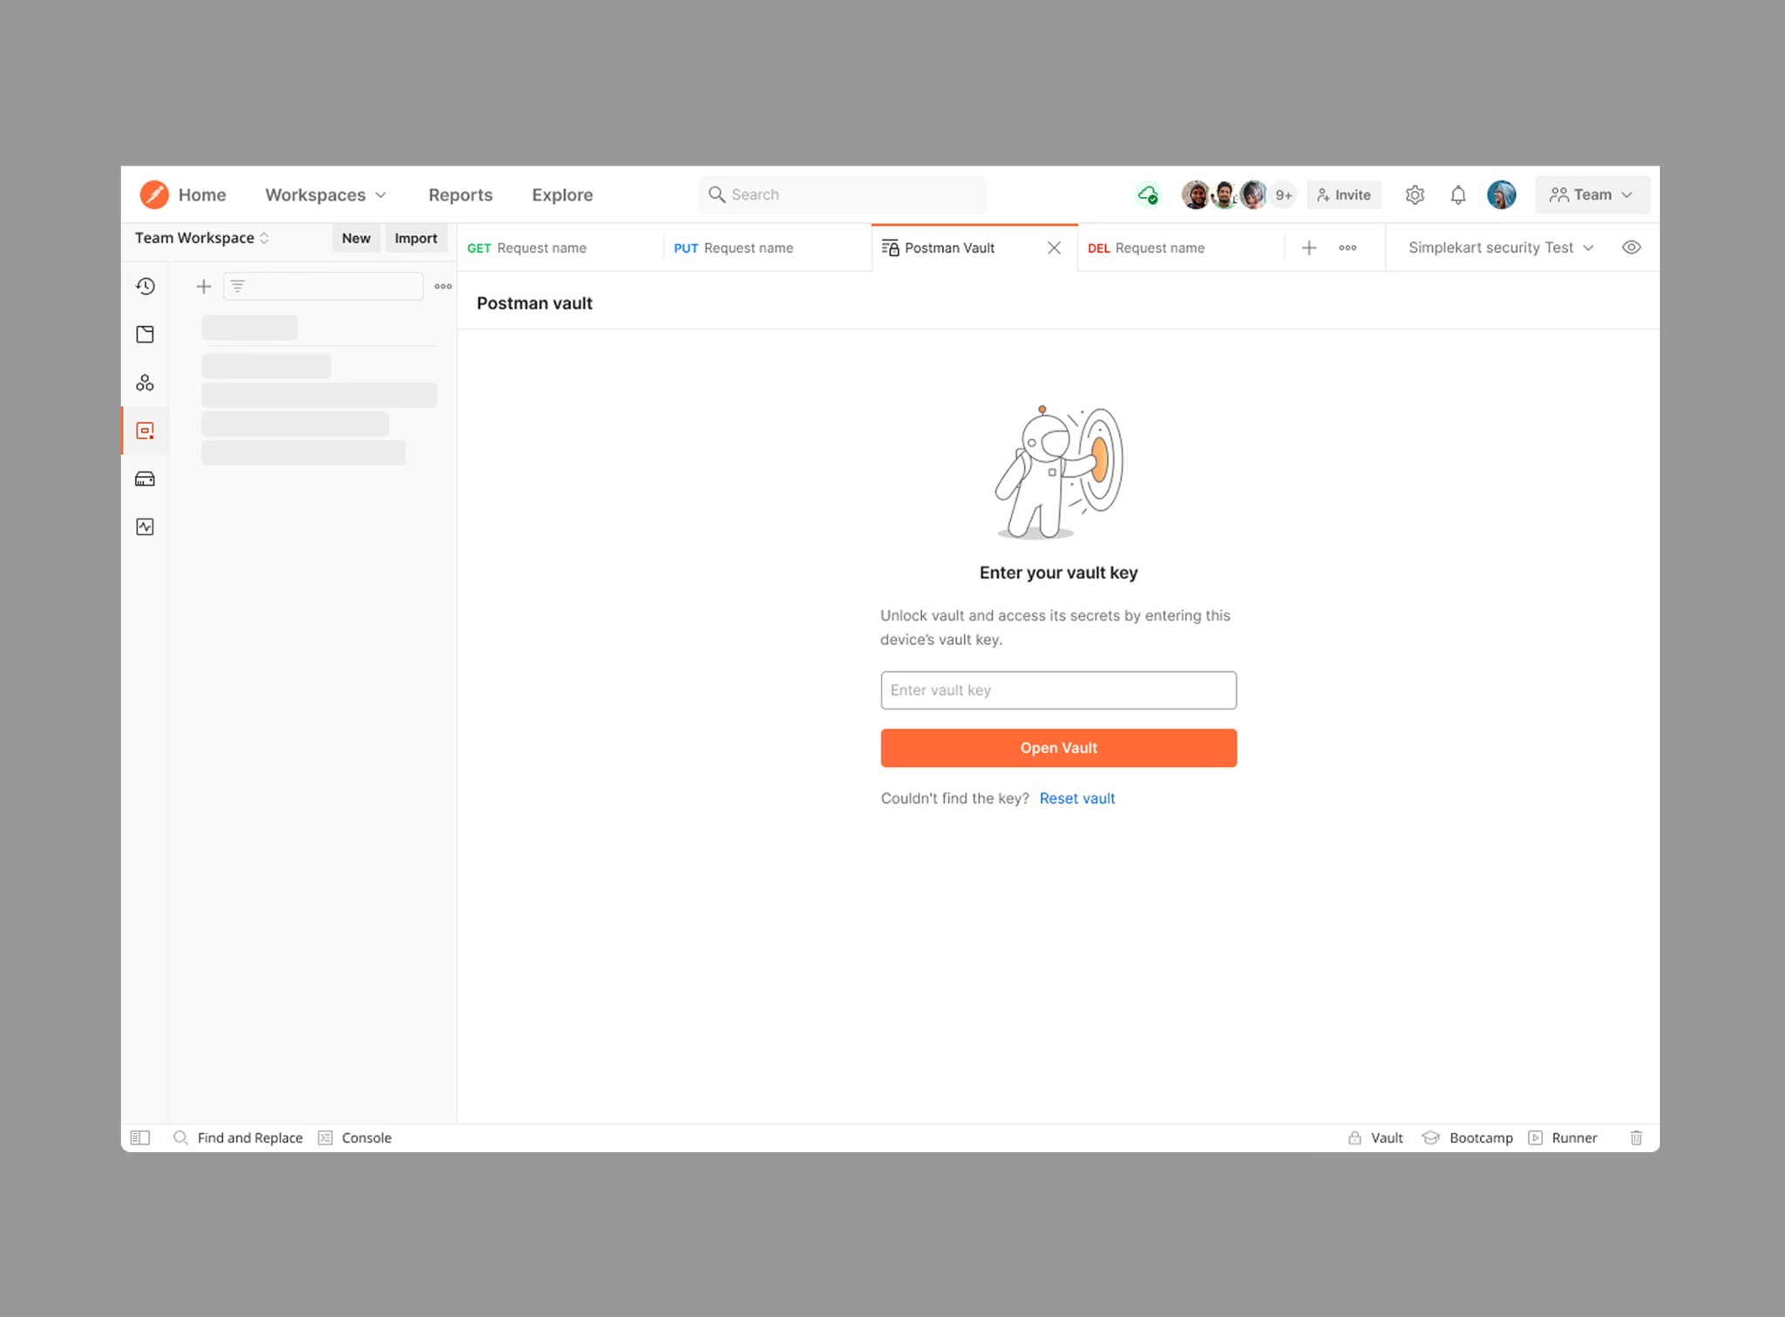Switch to PUT Request name tab

(x=767, y=248)
